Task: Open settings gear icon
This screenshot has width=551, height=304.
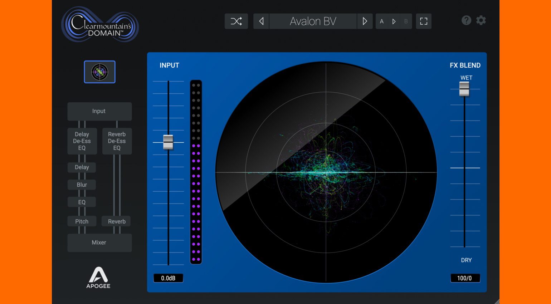Action: 481,20
